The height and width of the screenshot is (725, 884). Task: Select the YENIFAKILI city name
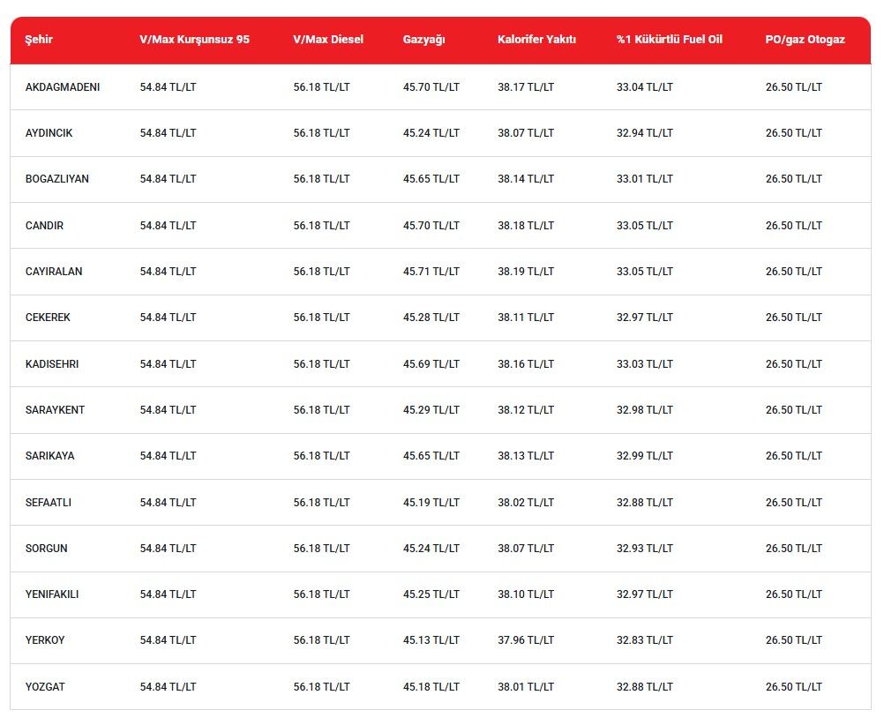pyautogui.click(x=52, y=594)
